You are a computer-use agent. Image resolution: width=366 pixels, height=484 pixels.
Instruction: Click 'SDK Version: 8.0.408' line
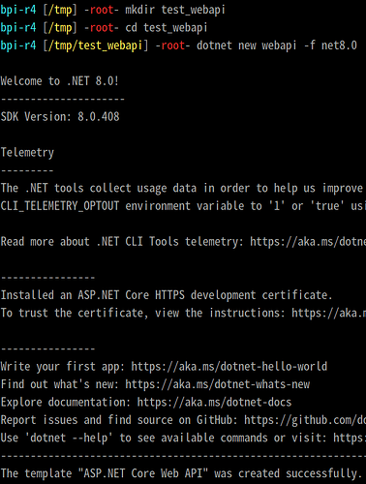60,116
